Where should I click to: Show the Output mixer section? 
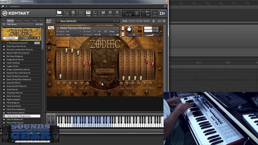pyautogui.click(x=81, y=13)
